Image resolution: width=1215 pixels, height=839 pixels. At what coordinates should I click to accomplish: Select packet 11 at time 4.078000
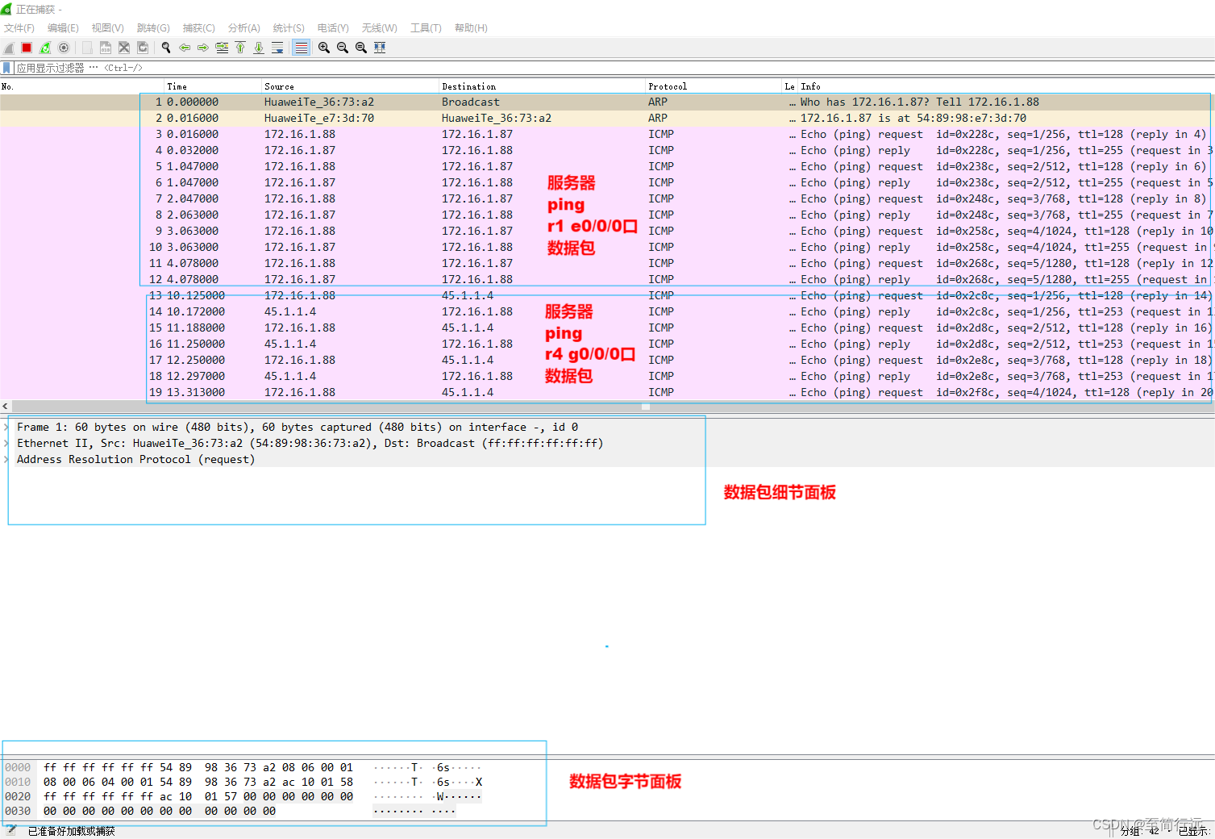click(607, 263)
